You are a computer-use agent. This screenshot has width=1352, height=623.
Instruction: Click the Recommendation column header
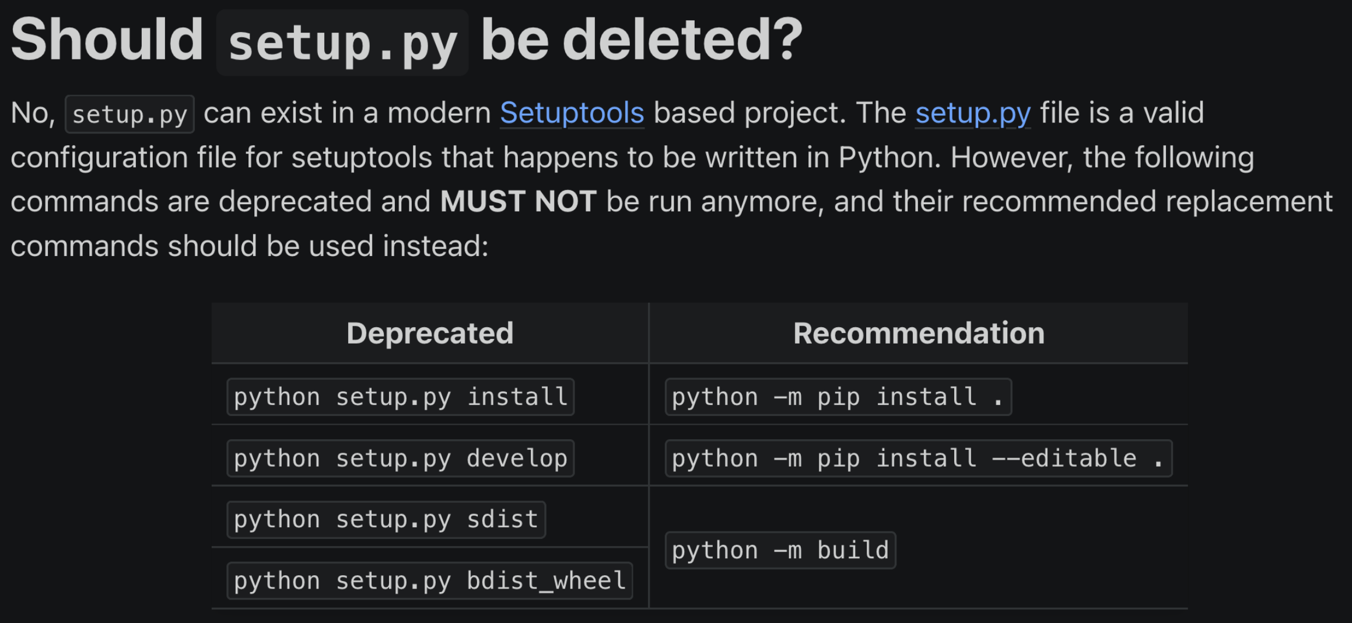pyautogui.click(x=919, y=334)
